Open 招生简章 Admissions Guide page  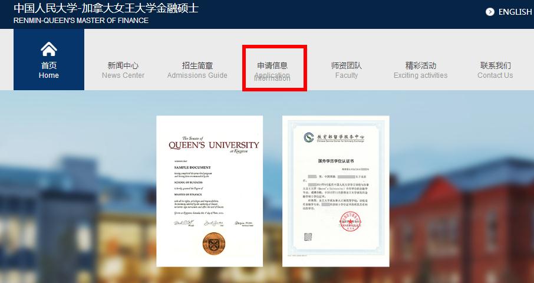click(197, 70)
